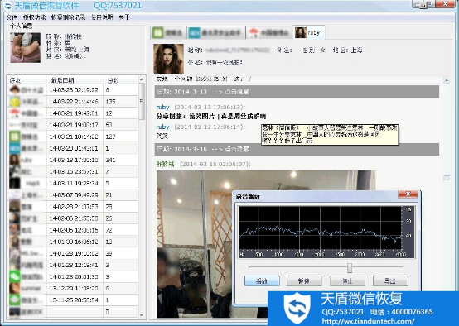Click the voice spectrum graph display
The height and width of the screenshot is (326, 459).
click(x=326, y=232)
